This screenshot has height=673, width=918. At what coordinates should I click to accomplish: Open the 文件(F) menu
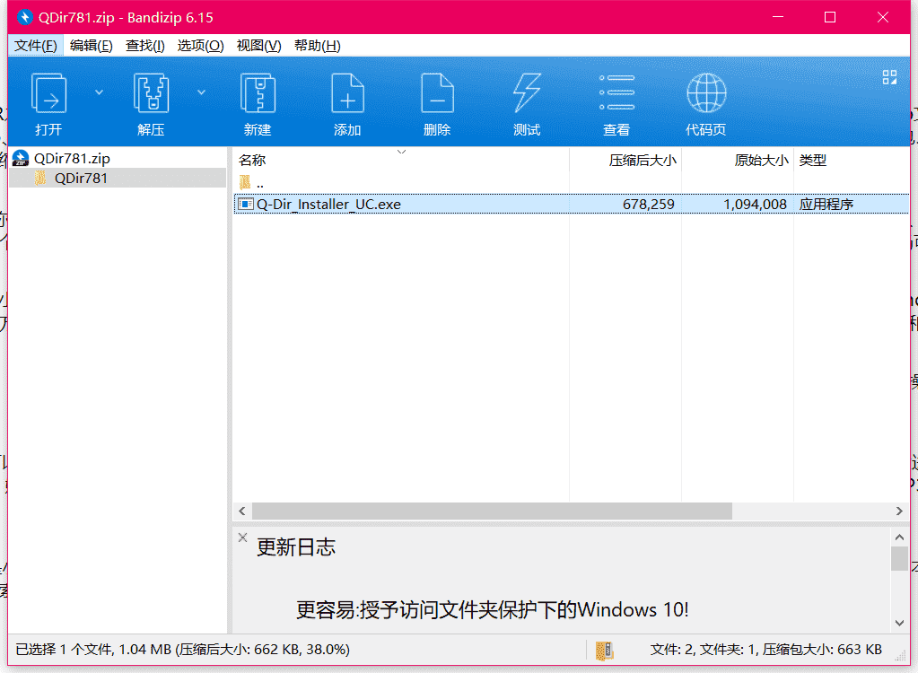36,46
